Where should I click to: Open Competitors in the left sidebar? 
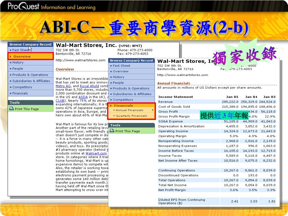[x=22, y=87]
